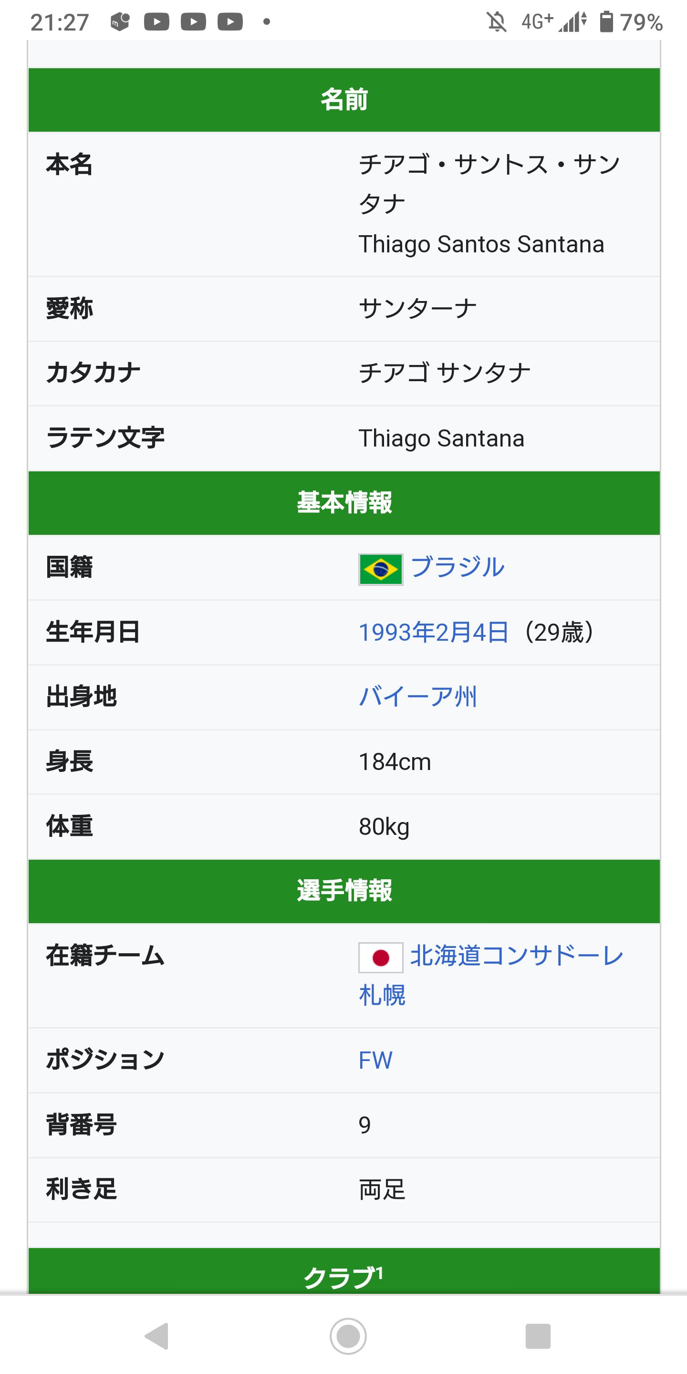687x1374 pixels.
Task: Tap the clock showing 21:27
Action: 60,22
